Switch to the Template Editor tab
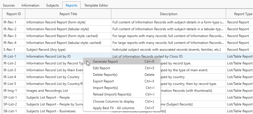The height and width of the screenshot is (114, 253). [x=96, y=5]
